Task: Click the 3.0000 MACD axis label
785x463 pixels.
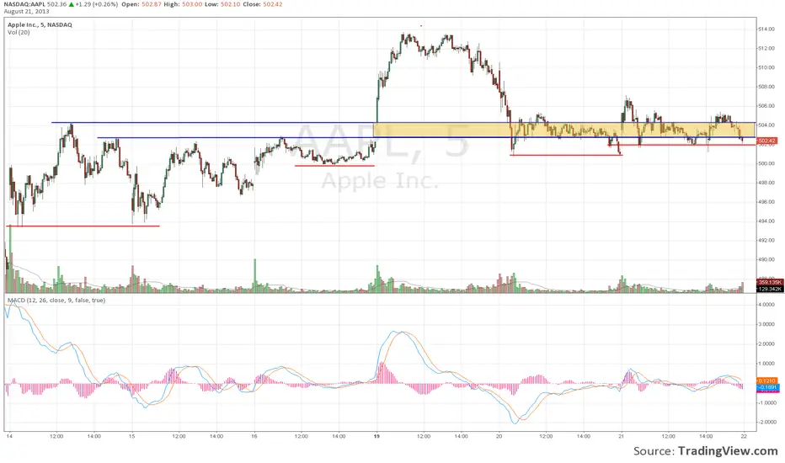Action: coord(767,324)
